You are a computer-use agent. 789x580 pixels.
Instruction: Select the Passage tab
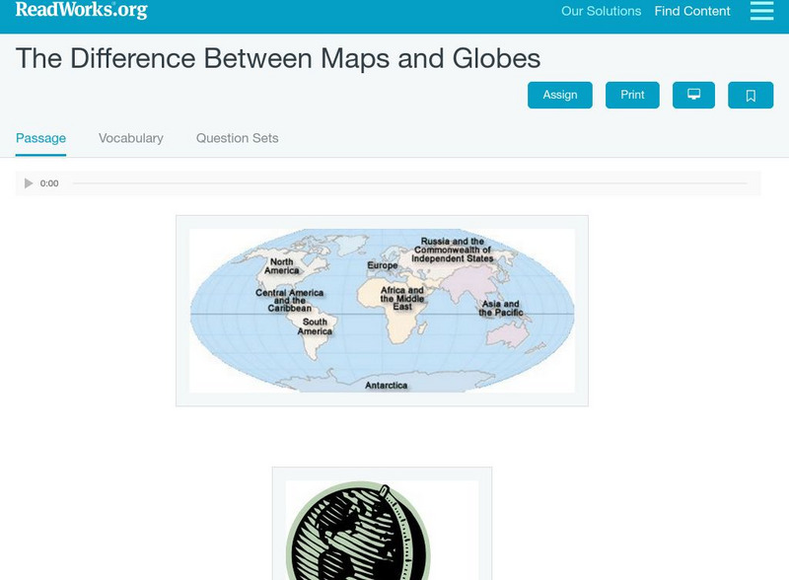tap(40, 138)
